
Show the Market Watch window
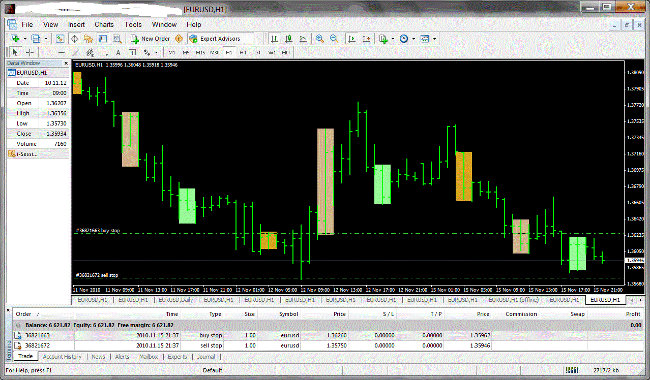pyautogui.click(x=60, y=39)
